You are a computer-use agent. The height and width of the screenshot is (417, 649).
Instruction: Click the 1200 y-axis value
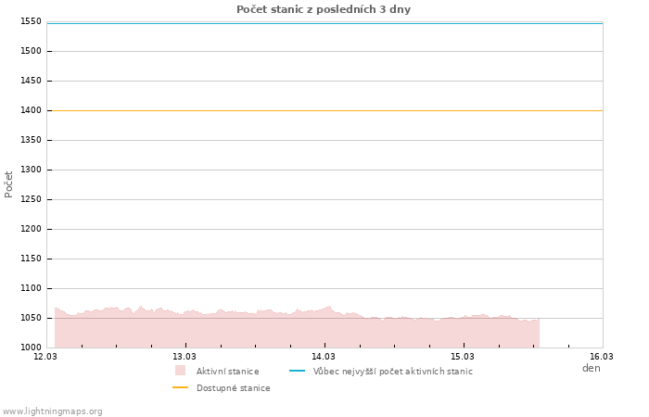point(31,229)
